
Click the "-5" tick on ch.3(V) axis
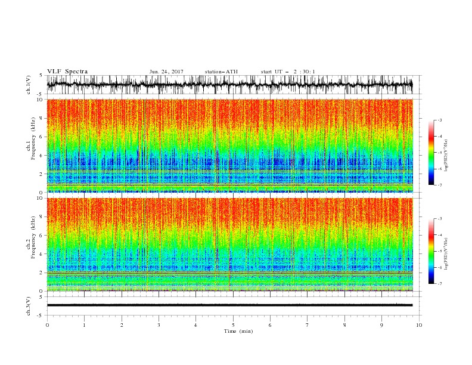(41, 315)
